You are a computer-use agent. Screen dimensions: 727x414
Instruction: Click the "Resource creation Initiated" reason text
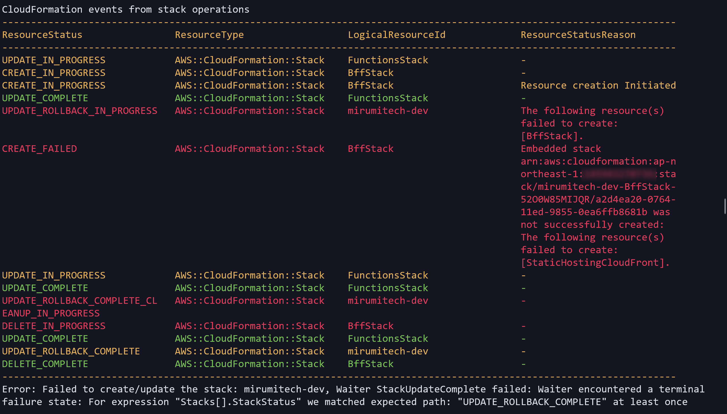tap(598, 85)
